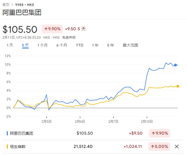This screenshot has height=156, width=187.
Task: Click the 5.00% up-arrow badge for 恒生指数
Action: pos(159,147)
